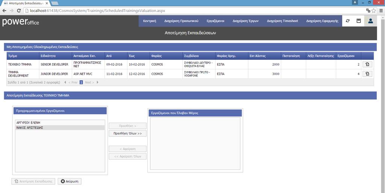Click the pager previous arrow icon

tap(65, 82)
